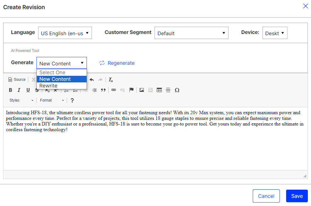Open the Language dropdown
This screenshot has width=311, height=206.
(65, 33)
